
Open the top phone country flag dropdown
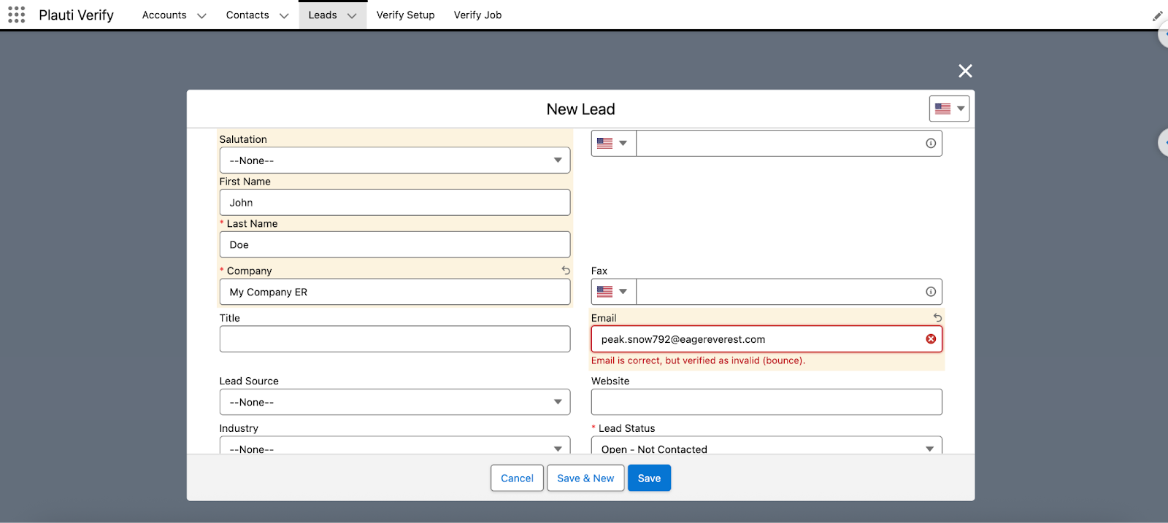613,144
